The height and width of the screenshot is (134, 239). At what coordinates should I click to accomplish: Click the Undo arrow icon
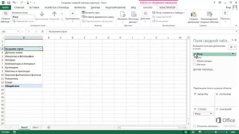14,3
